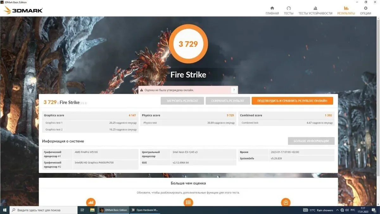The width and height of the screenshot is (380, 214).
Task: Click the 3DMark logo
Action: point(23,10)
